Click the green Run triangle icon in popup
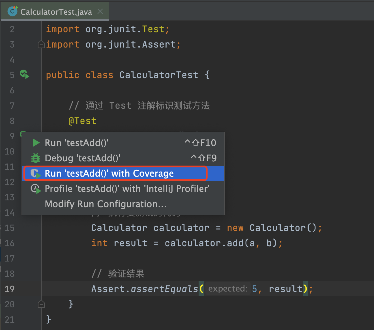Screen dimensions: 374x330 click(36, 143)
